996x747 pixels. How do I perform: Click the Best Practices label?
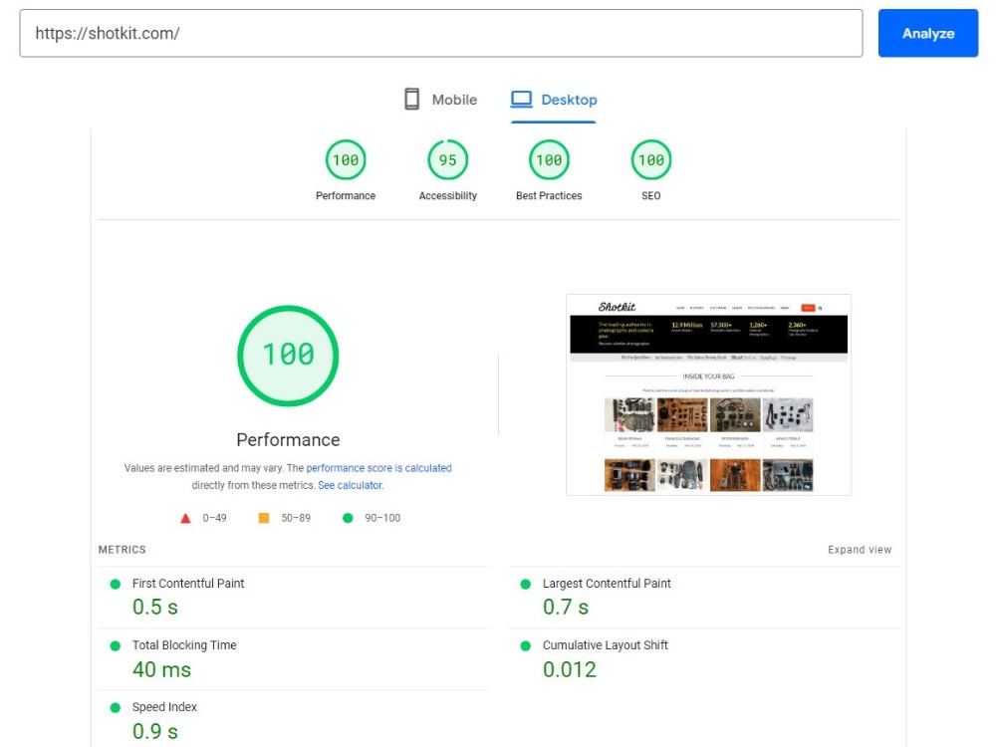(x=549, y=195)
